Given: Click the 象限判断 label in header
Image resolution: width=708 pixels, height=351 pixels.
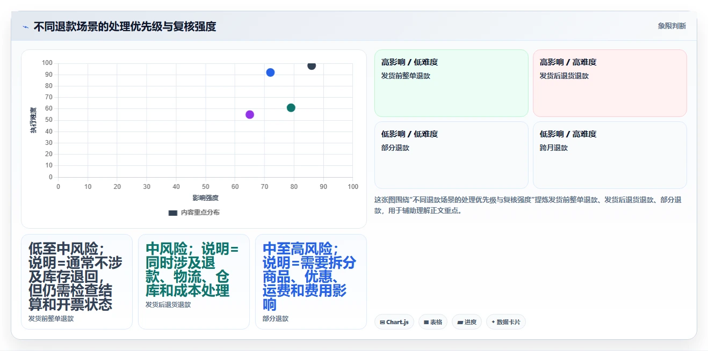Looking at the screenshot, I should pos(671,26).
